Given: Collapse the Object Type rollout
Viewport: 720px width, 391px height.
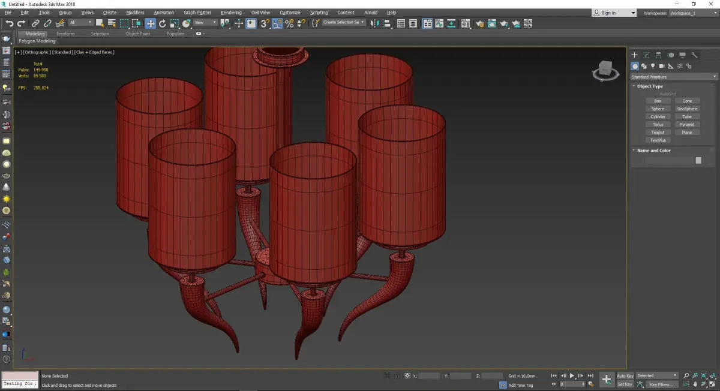Looking at the screenshot, I should [x=650, y=86].
